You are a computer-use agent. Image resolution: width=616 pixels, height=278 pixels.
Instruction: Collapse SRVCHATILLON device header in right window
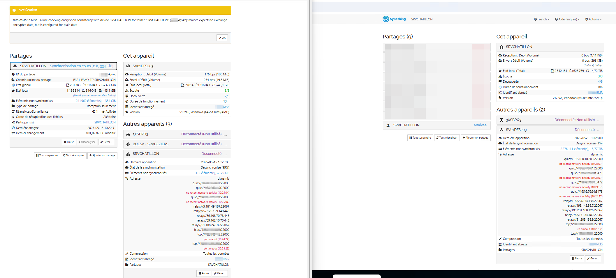coord(550,47)
